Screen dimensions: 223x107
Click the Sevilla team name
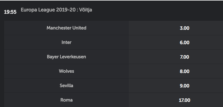click(66, 85)
